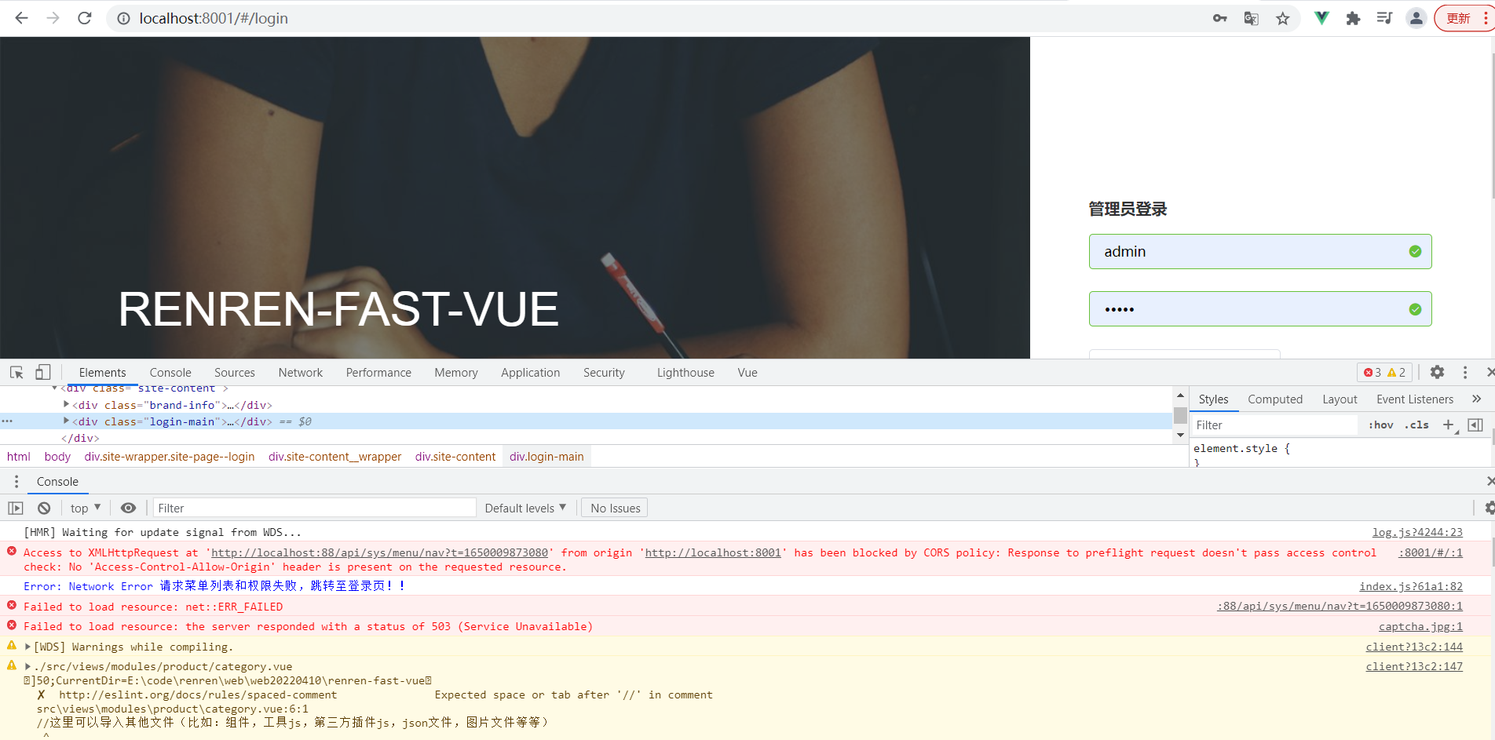
Task: Expand the brand-info div node
Action: [x=66, y=404]
